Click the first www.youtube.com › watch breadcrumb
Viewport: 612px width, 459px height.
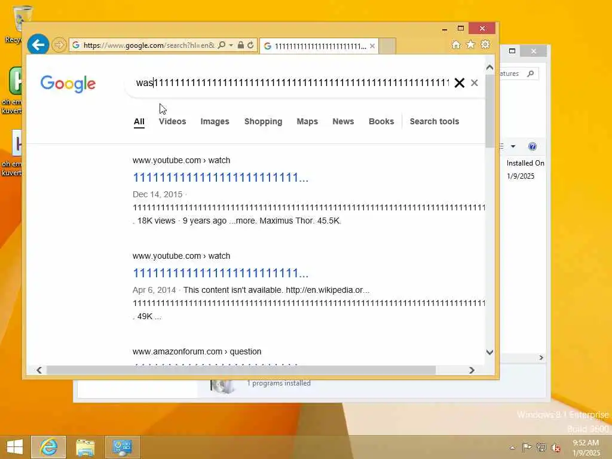pyautogui.click(x=182, y=160)
